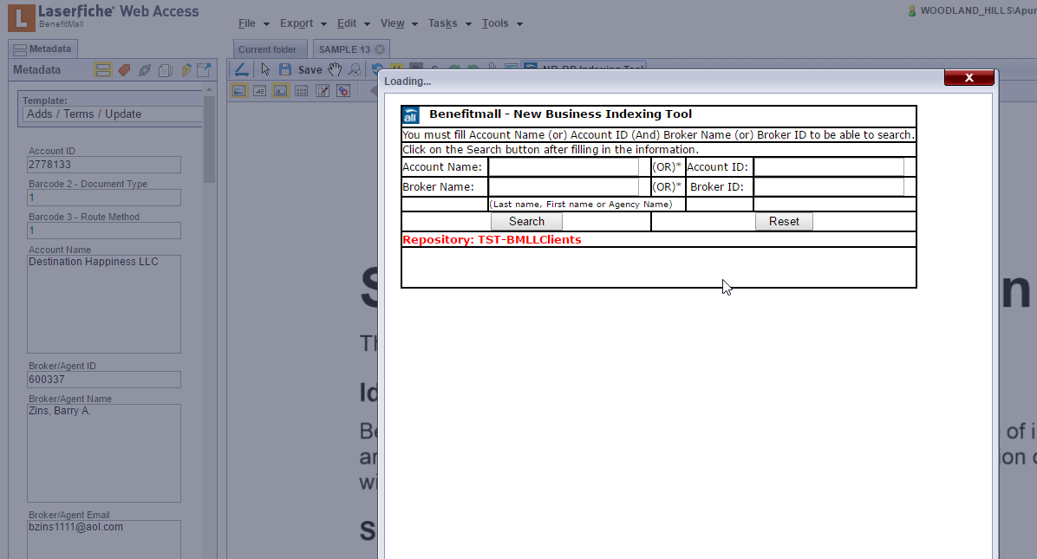Close the SAMPLE 13 tab
Screen dimensions: 1037x559
380,49
